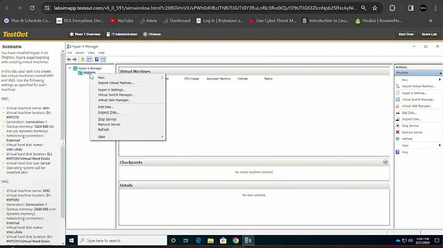Image resolution: width=443 pixels, height=248 pixels.
Task: Open browser extensions puzzle icon
Action: [x=392, y=8]
